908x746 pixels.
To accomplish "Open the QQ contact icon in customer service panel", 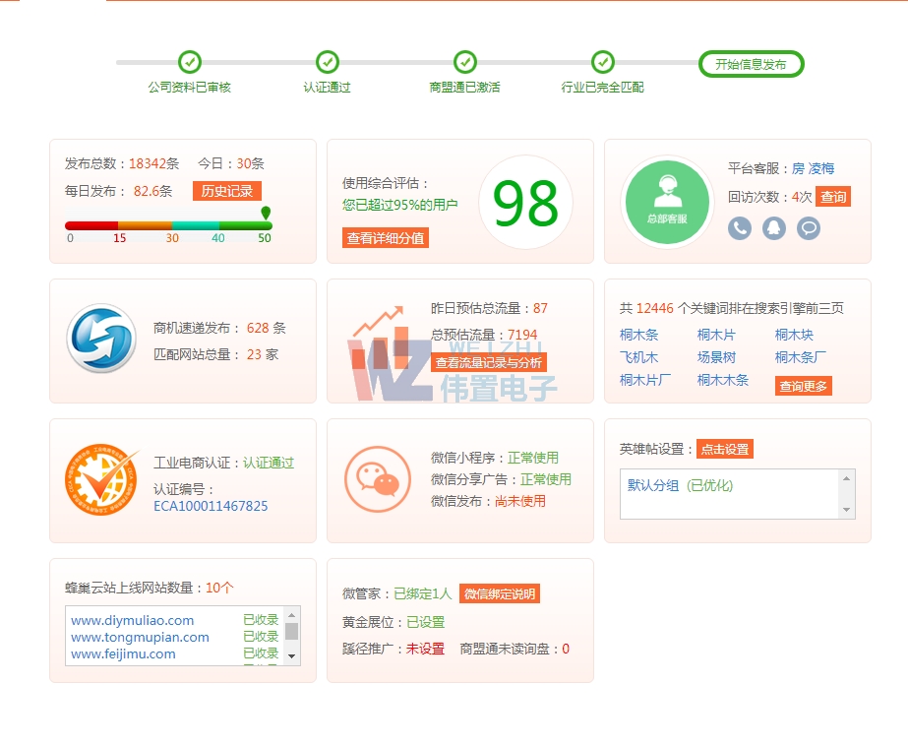I will point(773,228).
